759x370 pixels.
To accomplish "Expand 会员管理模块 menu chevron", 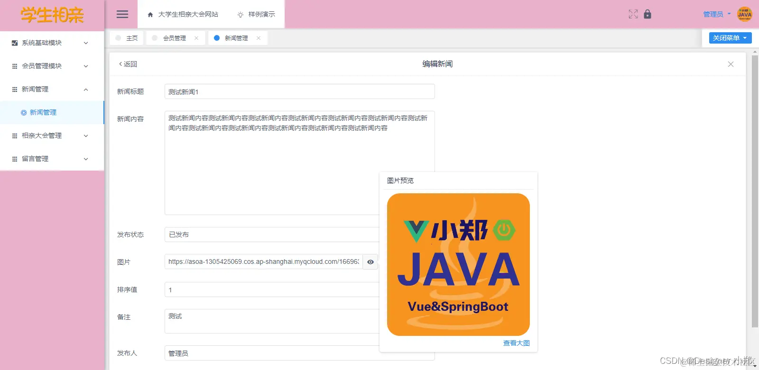I will pos(86,66).
